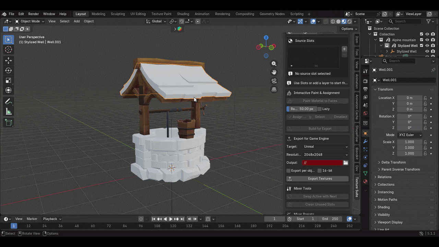
Task: Open the Scene properties tab icon
Action: tap(365, 105)
